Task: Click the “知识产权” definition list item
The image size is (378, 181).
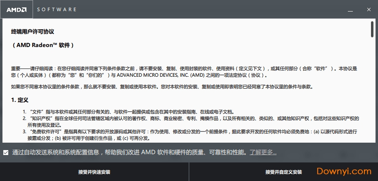Action: pyautogui.click(x=191, y=122)
